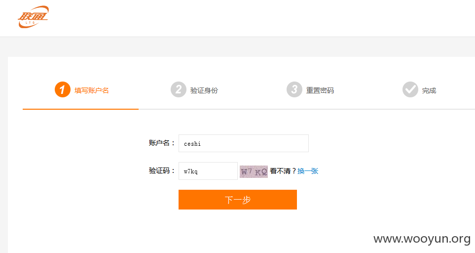Click the orange progress underline below step 1
The image size is (475, 253).
[x=80, y=109]
